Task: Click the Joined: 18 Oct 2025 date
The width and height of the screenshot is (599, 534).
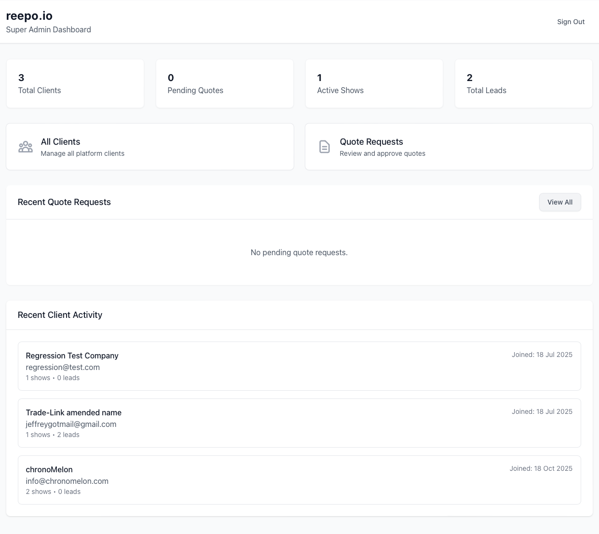Action: click(x=541, y=468)
